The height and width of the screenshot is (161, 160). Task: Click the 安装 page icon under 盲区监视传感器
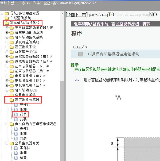coord(16,119)
